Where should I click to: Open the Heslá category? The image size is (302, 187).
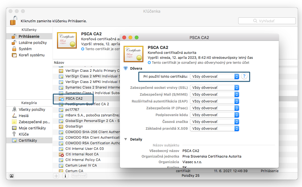[29, 115]
